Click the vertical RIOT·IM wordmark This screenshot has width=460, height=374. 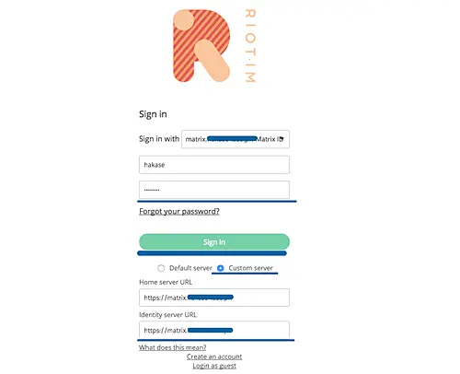pos(250,46)
